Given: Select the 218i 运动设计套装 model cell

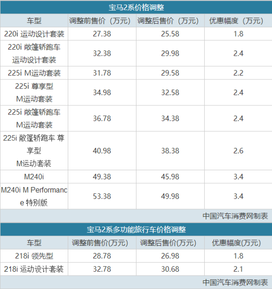Looking at the screenshot, I should tap(34, 269).
